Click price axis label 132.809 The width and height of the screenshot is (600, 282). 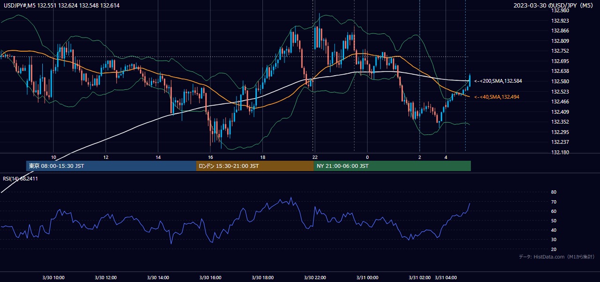click(560, 41)
